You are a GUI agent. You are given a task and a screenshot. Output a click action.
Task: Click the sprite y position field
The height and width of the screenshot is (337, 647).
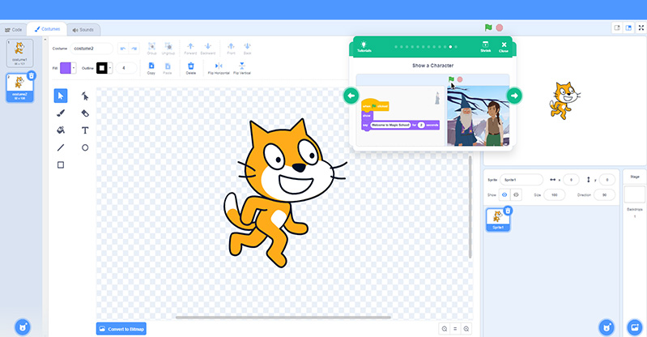[x=607, y=180]
